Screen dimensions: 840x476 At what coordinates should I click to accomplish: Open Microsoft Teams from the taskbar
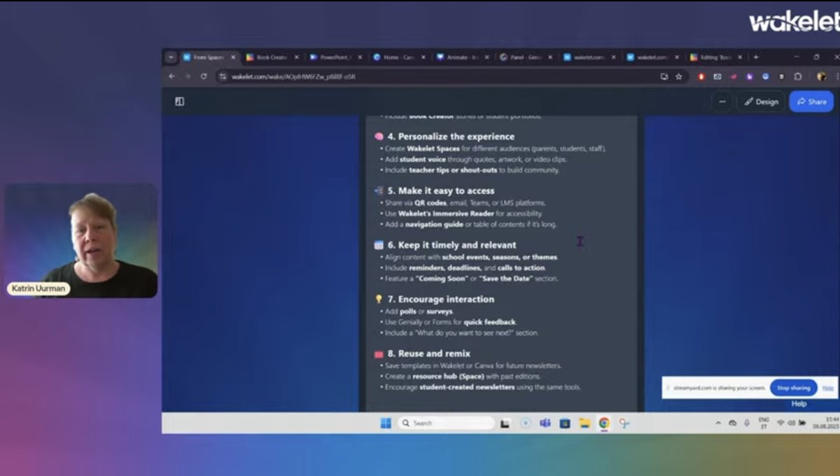(x=545, y=423)
